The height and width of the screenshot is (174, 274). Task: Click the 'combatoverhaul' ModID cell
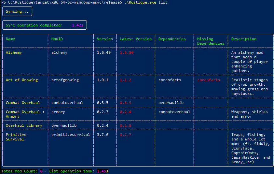[67, 103]
